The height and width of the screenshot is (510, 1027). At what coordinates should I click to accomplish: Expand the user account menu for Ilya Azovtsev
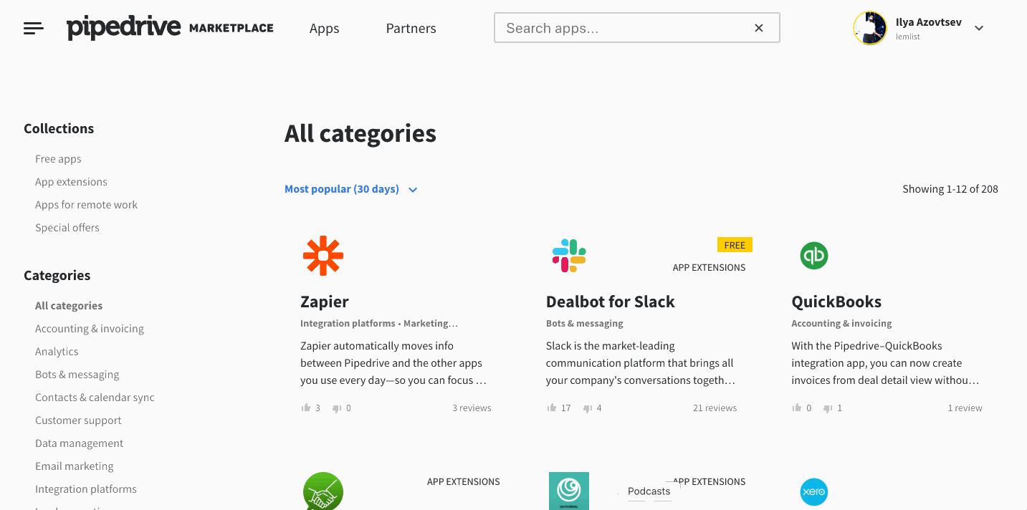coord(979,28)
